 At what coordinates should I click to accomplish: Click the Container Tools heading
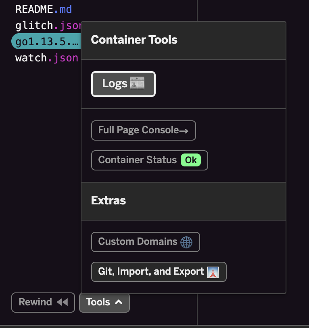click(x=134, y=40)
